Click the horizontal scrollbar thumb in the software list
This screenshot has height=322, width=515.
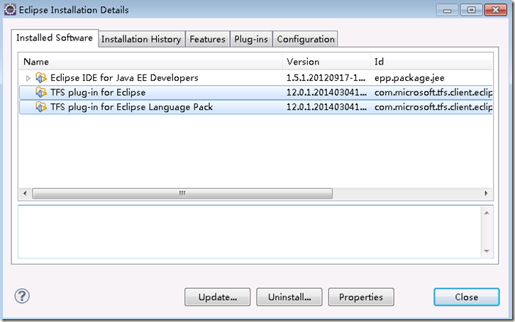[182, 194]
